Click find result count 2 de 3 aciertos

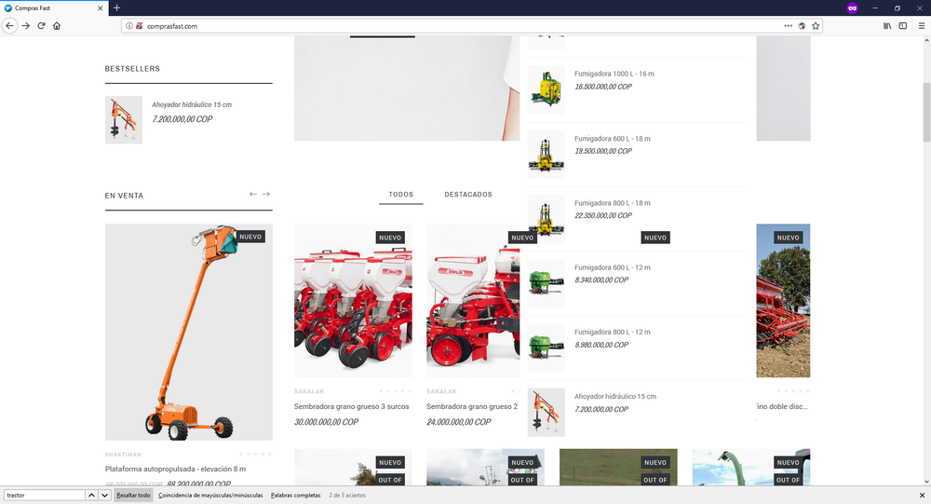347,495
